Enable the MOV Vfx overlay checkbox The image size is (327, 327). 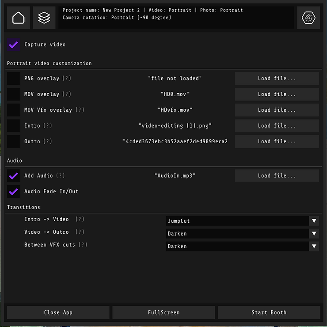pos(13,110)
